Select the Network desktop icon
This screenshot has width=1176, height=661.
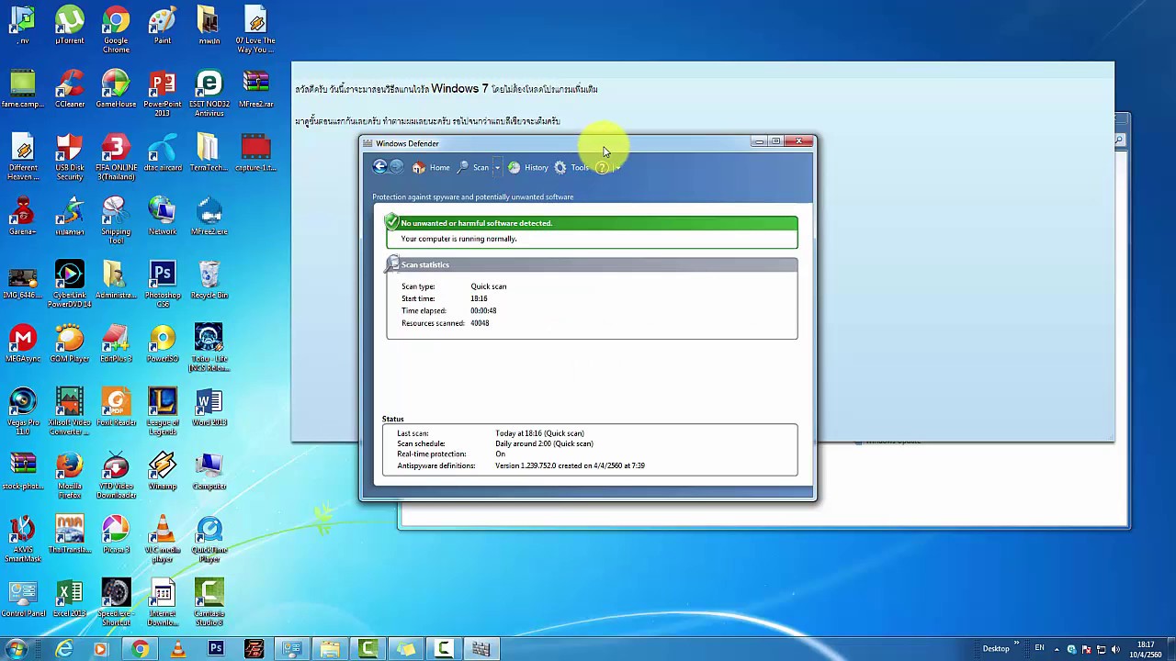coord(163,216)
